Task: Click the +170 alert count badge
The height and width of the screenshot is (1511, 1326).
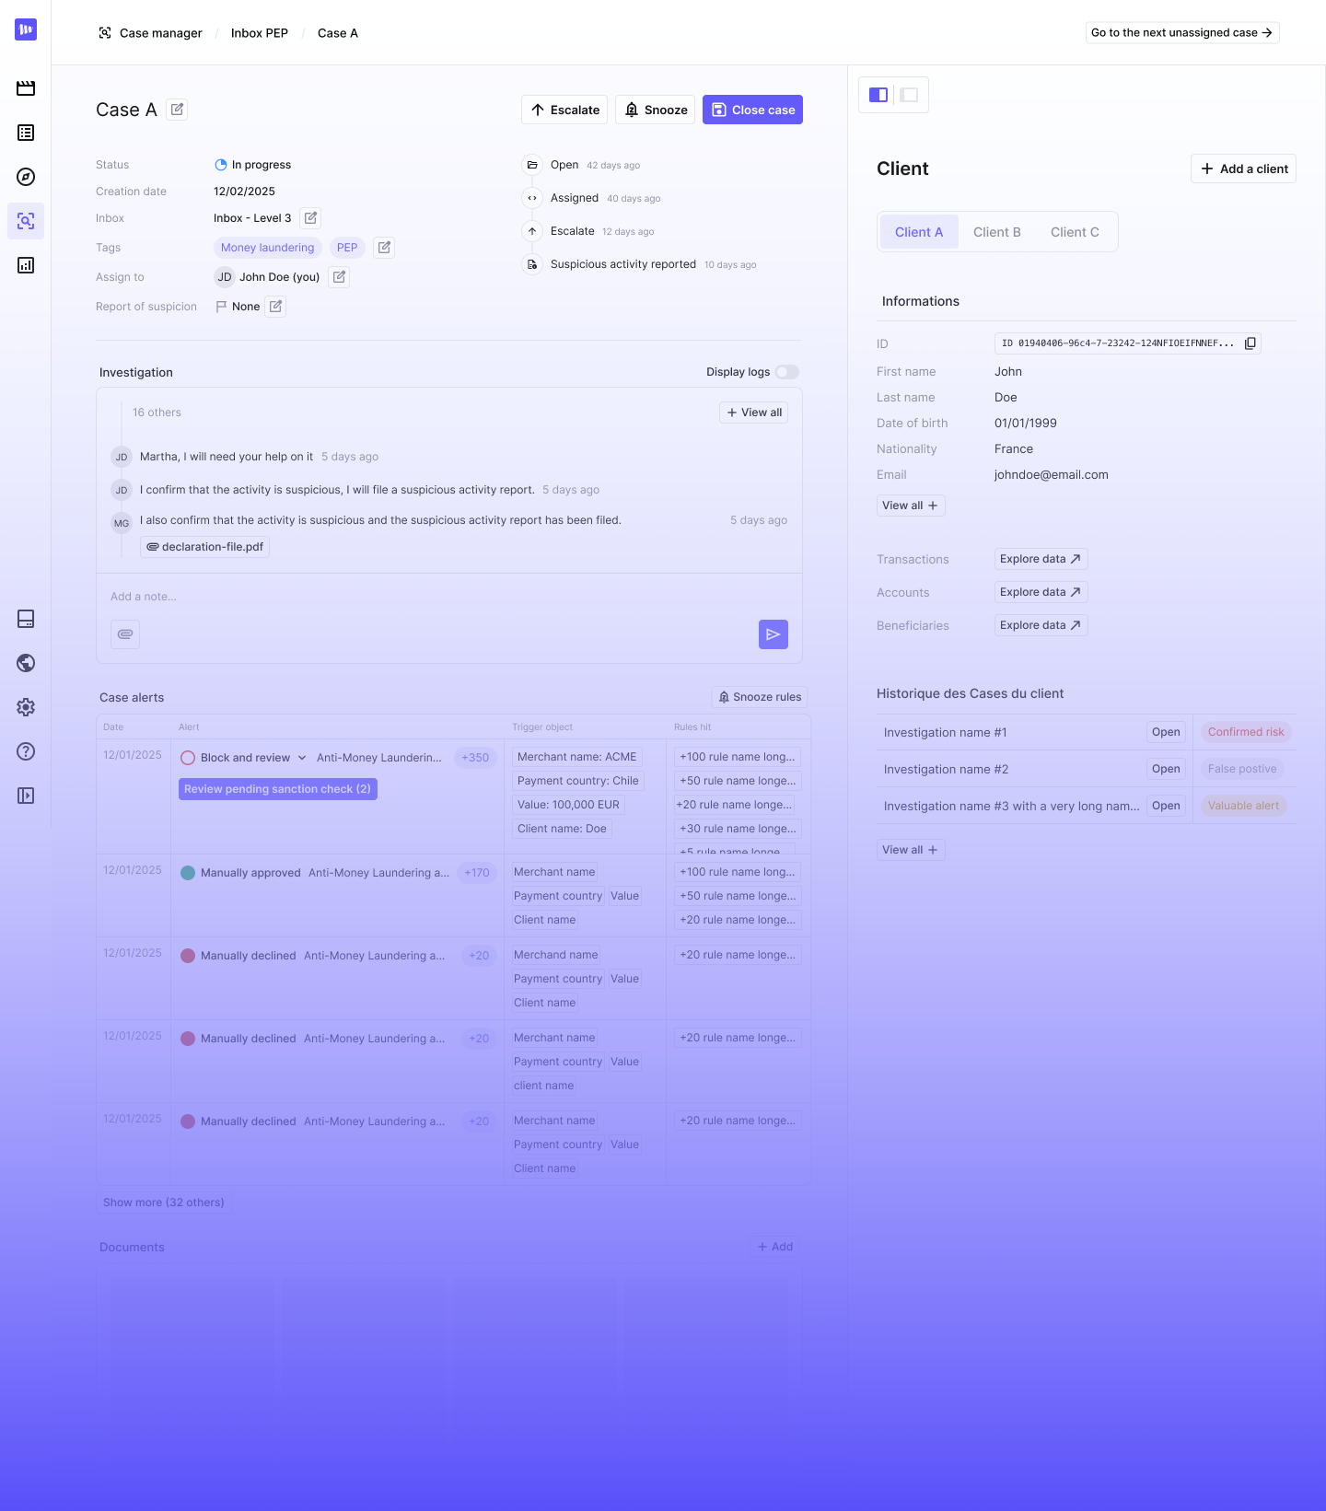Action: tap(477, 873)
